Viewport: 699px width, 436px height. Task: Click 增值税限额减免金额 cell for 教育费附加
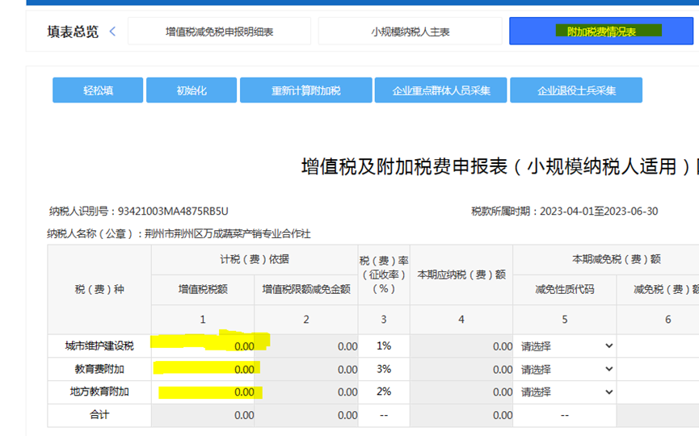point(306,369)
